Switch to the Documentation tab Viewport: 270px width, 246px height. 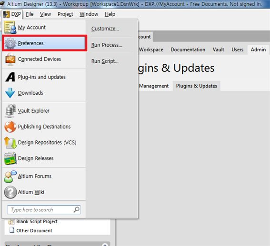(x=188, y=49)
